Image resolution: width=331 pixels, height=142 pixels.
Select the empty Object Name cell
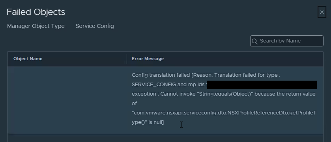point(67,100)
